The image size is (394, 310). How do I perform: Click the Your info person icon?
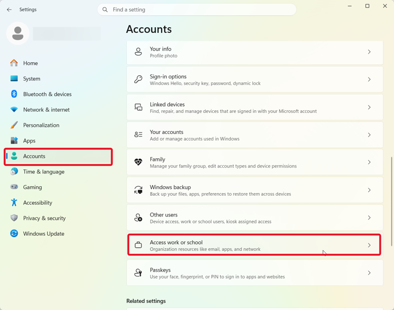coord(138,52)
